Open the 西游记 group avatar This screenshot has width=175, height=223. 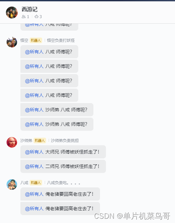click(12, 13)
